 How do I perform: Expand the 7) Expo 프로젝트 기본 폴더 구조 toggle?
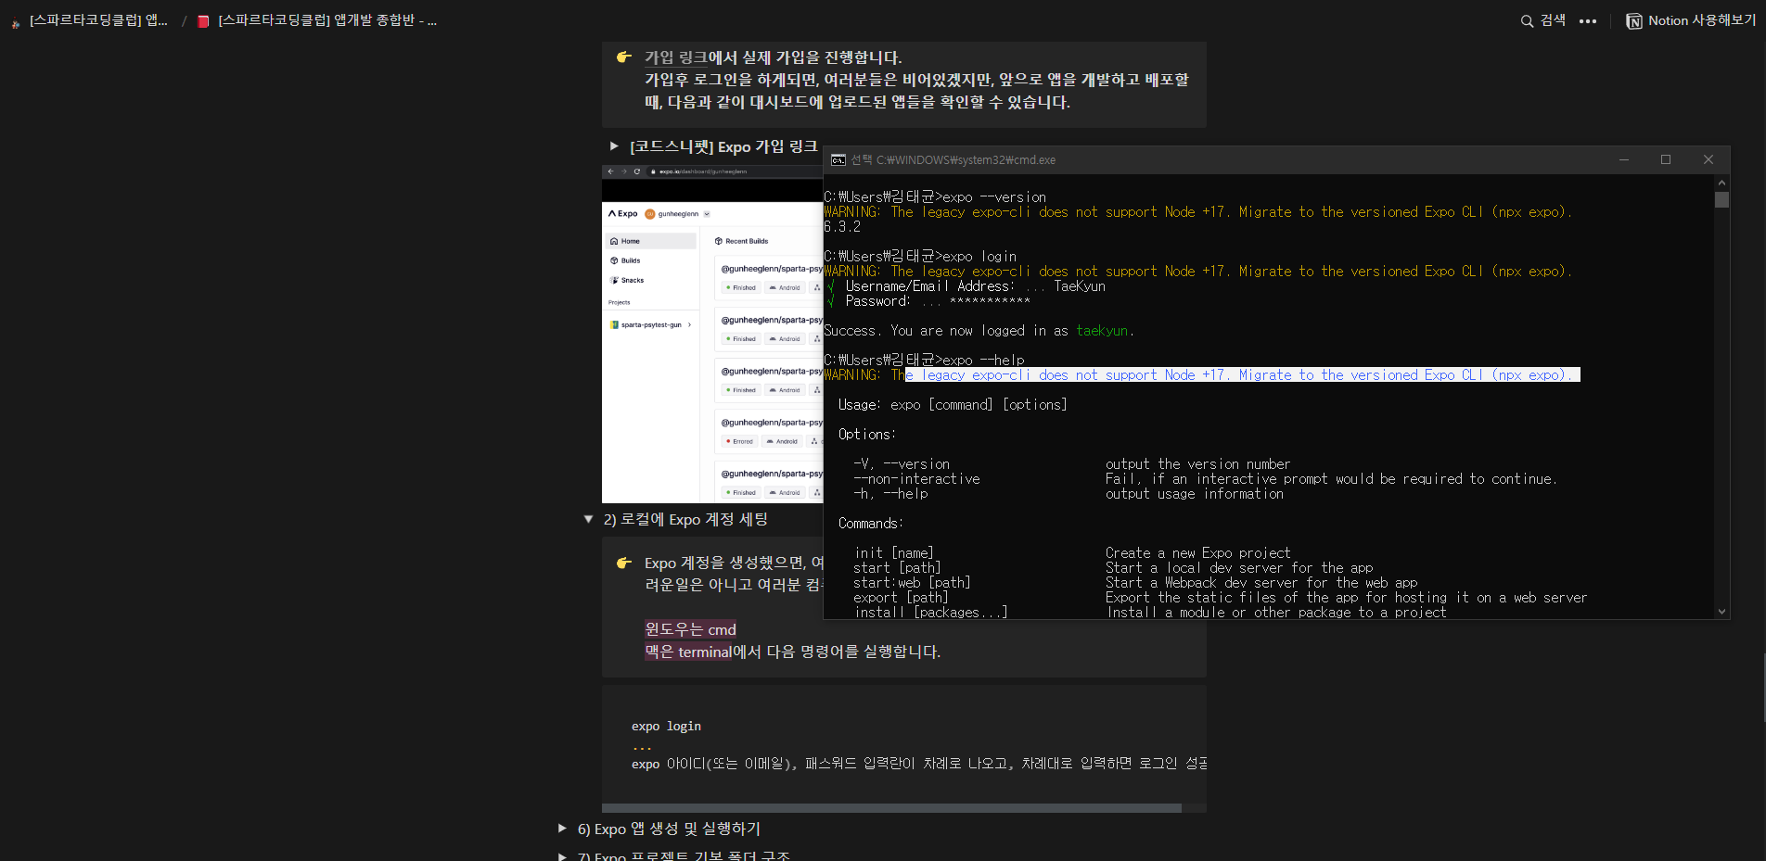(562, 856)
